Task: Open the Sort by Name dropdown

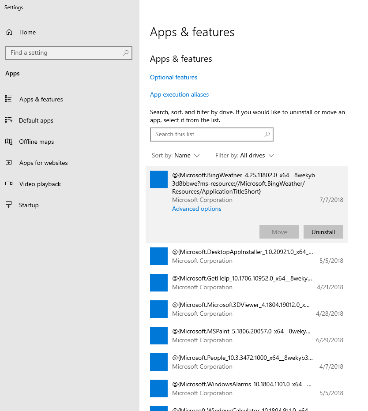Action: (176, 155)
